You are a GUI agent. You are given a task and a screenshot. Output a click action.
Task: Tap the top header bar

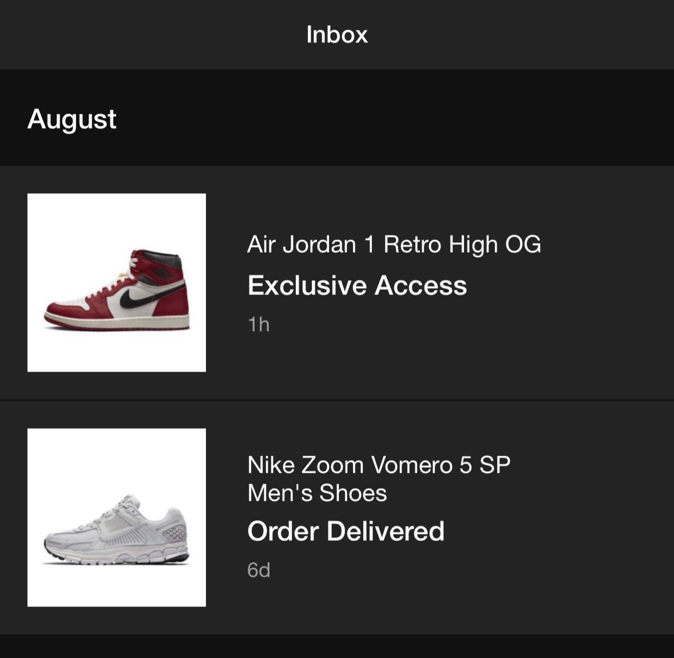coord(337,34)
